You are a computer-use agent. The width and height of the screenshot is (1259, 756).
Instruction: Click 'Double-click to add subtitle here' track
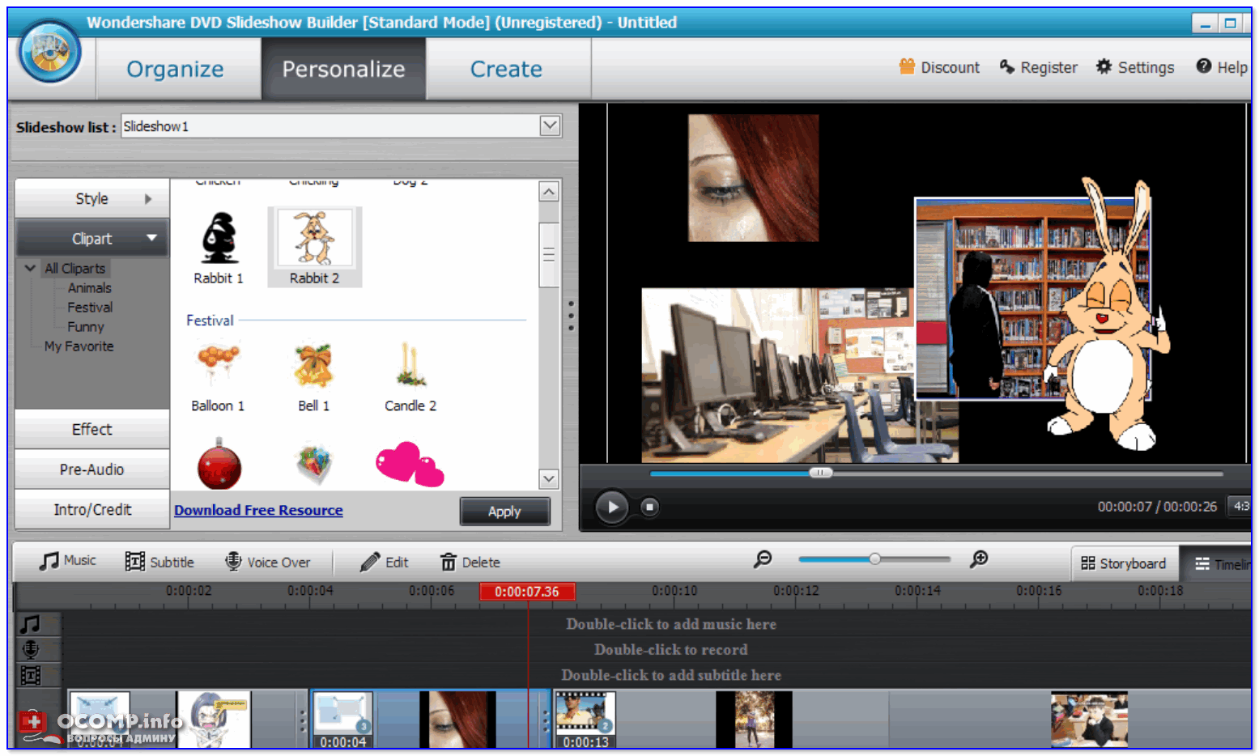671,675
